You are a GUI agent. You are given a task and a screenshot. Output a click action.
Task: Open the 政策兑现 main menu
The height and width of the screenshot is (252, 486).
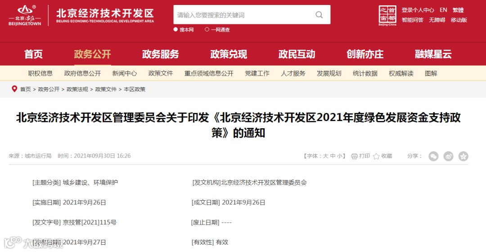pyautogui.click(x=229, y=54)
